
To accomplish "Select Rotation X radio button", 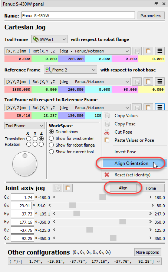I will coord(29,144).
